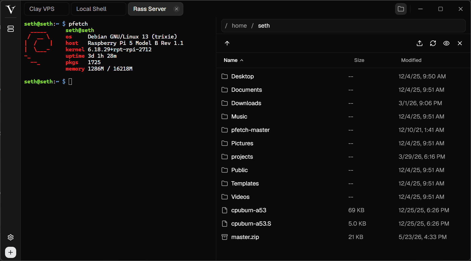Open the pfetch-master folder

[x=343, y=130]
